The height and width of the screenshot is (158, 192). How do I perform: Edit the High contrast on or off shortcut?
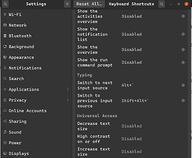tap(131, 139)
